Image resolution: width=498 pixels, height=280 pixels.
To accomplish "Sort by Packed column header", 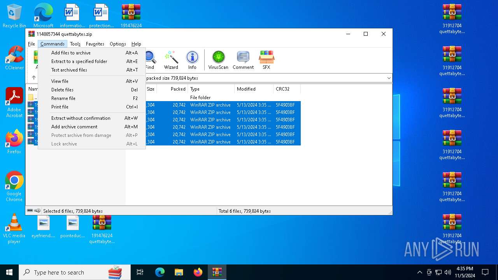I will [x=172, y=89].
